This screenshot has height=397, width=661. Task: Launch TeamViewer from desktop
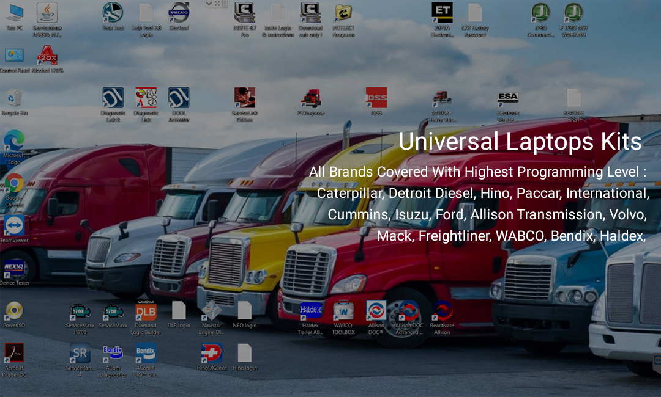point(14,229)
